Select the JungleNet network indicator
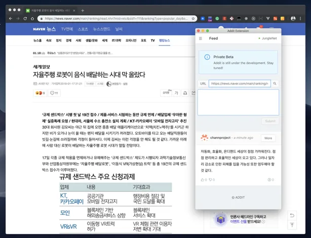The height and width of the screenshot is (238, 311). click(267, 38)
